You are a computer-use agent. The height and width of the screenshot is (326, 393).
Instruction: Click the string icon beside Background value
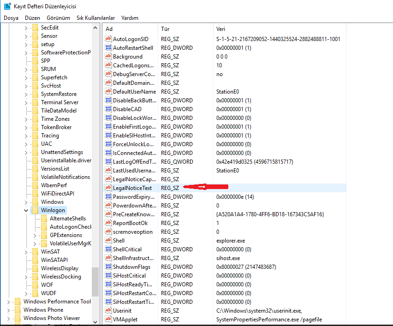click(108, 56)
